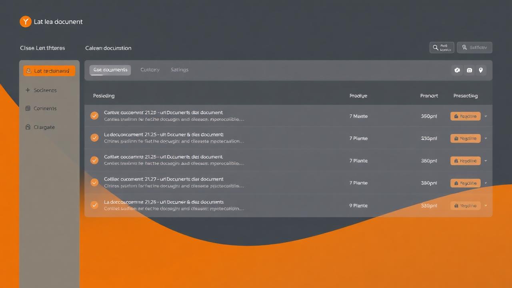
Task: Open the document titled with 21.20
Action: (163, 112)
